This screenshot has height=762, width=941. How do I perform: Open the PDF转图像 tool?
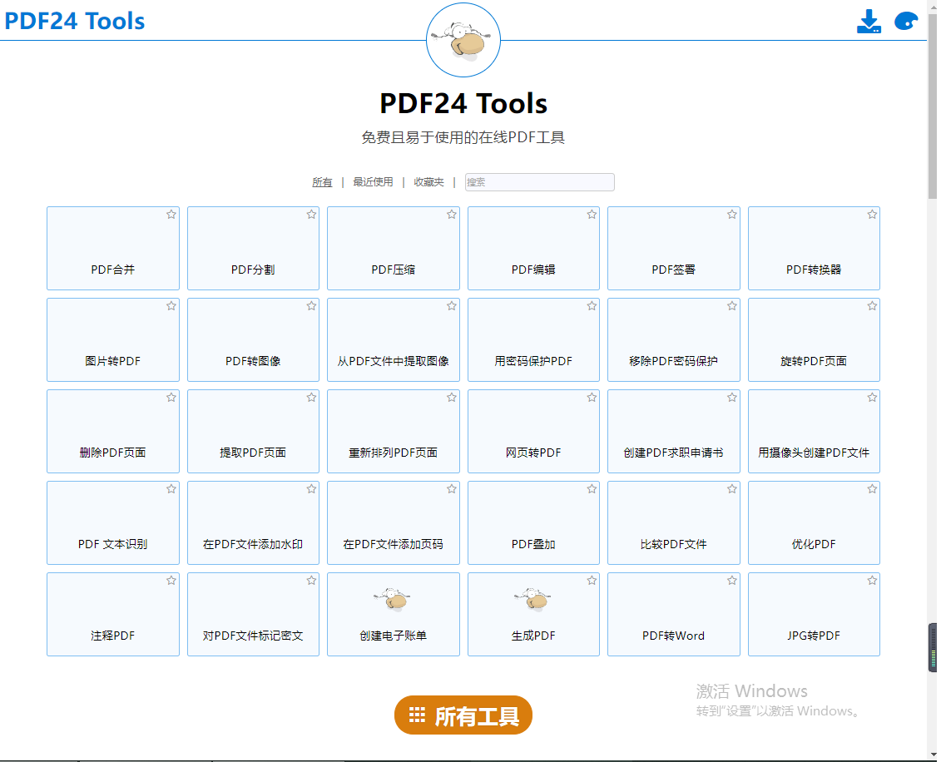click(x=253, y=339)
